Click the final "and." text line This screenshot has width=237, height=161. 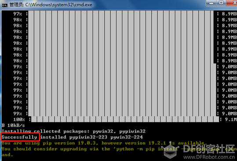click(x=7, y=155)
